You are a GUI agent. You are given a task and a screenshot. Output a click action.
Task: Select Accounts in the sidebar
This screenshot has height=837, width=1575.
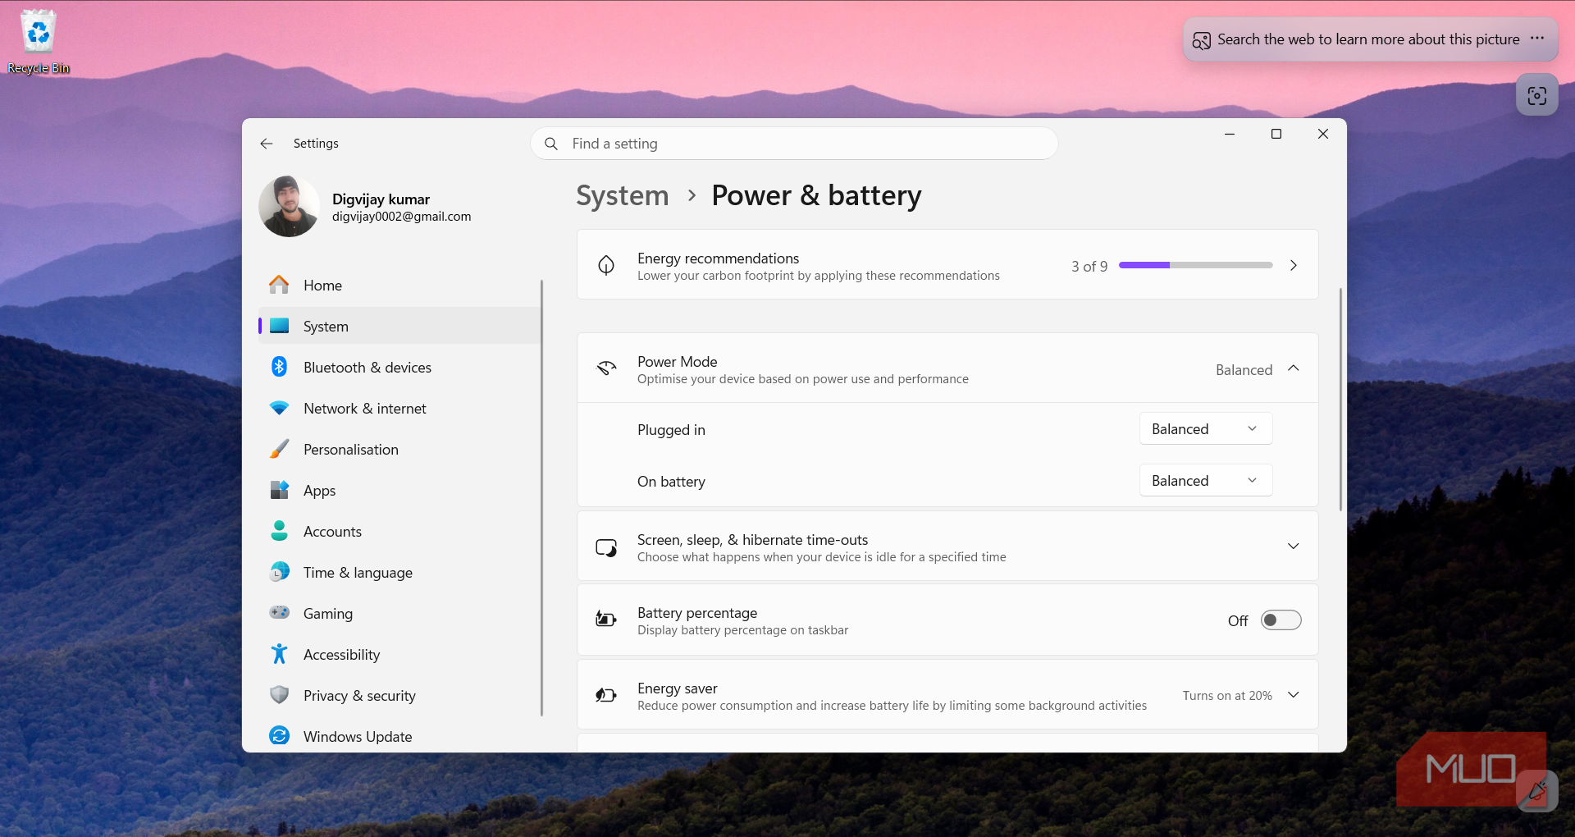tap(399, 531)
